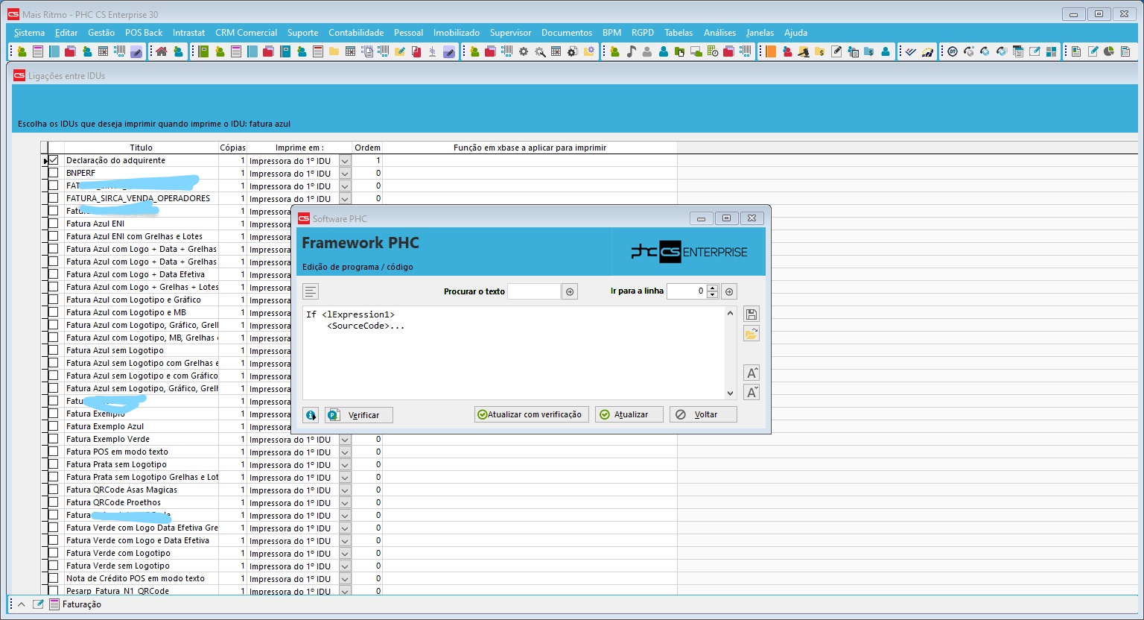1144x620 pixels.
Task: Save the code with the disk icon
Action: [x=751, y=314]
